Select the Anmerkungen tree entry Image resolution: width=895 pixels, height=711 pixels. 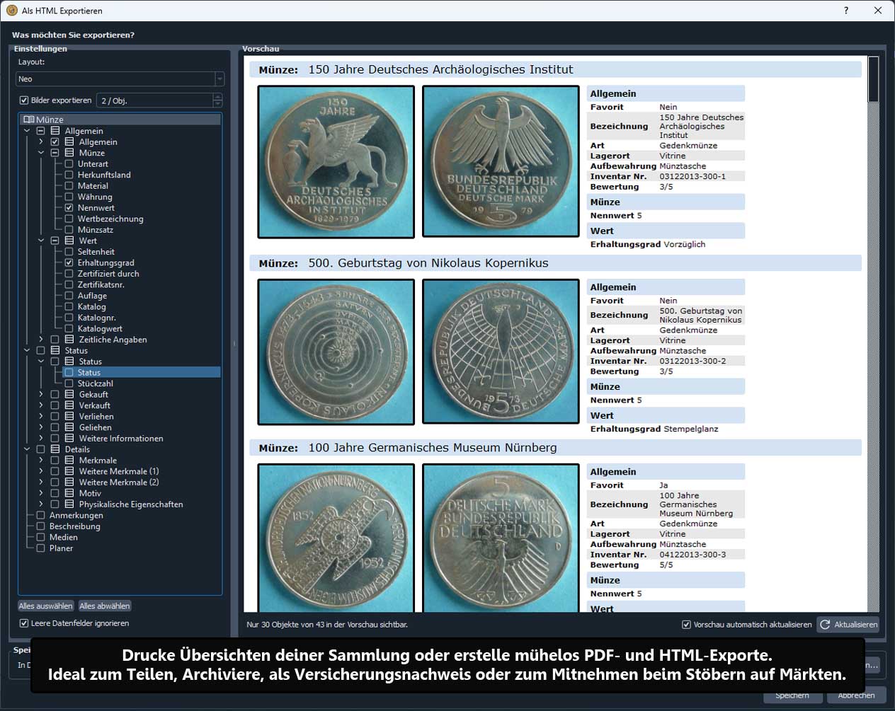(76, 516)
